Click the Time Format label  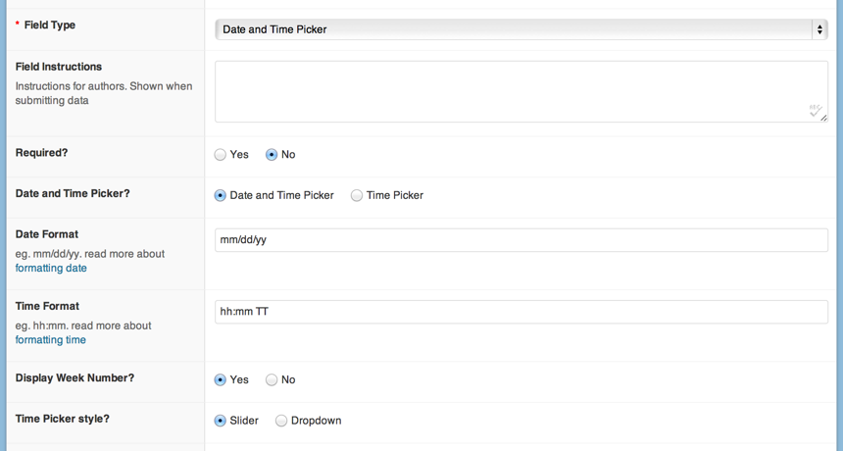47,306
